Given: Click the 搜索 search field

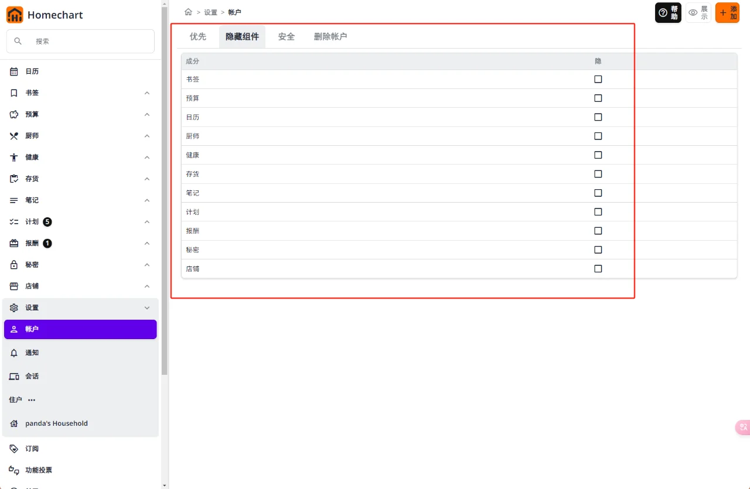Looking at the screenshot, I should [80, 41].
